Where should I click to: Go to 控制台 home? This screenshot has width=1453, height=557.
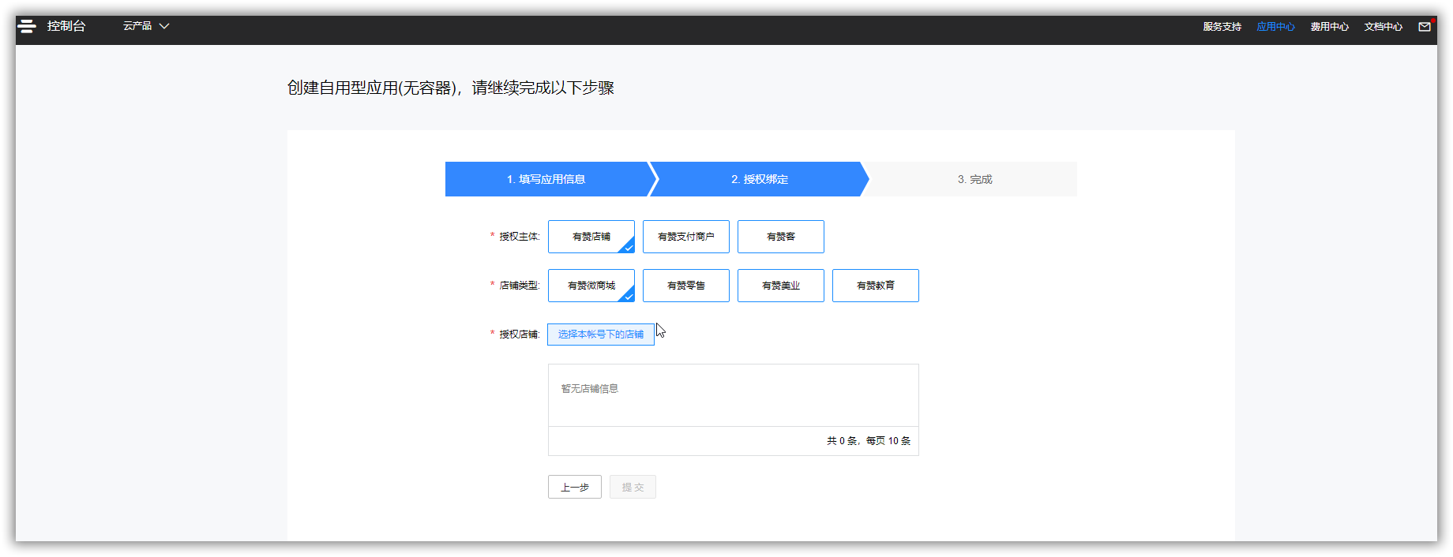pyautogui.click(x=66, y=26)
